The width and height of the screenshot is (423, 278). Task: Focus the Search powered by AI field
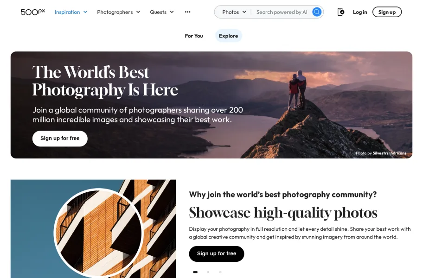[282, 12]
